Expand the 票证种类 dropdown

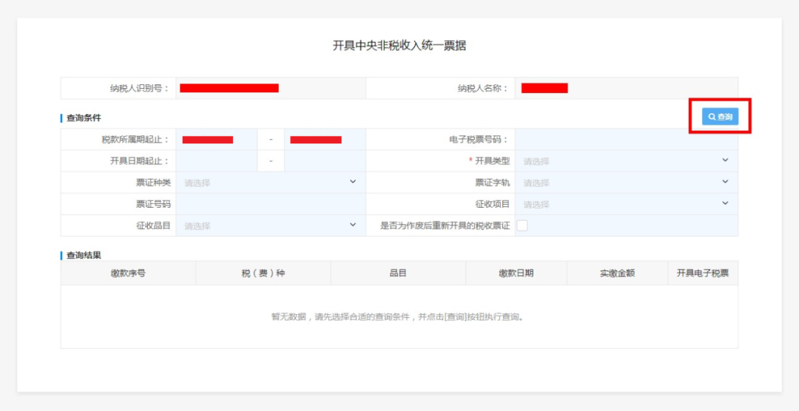270,183
